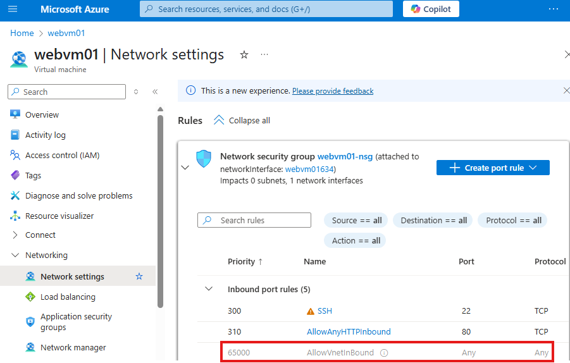Click the purple Tags icon

tap(15, 175)
